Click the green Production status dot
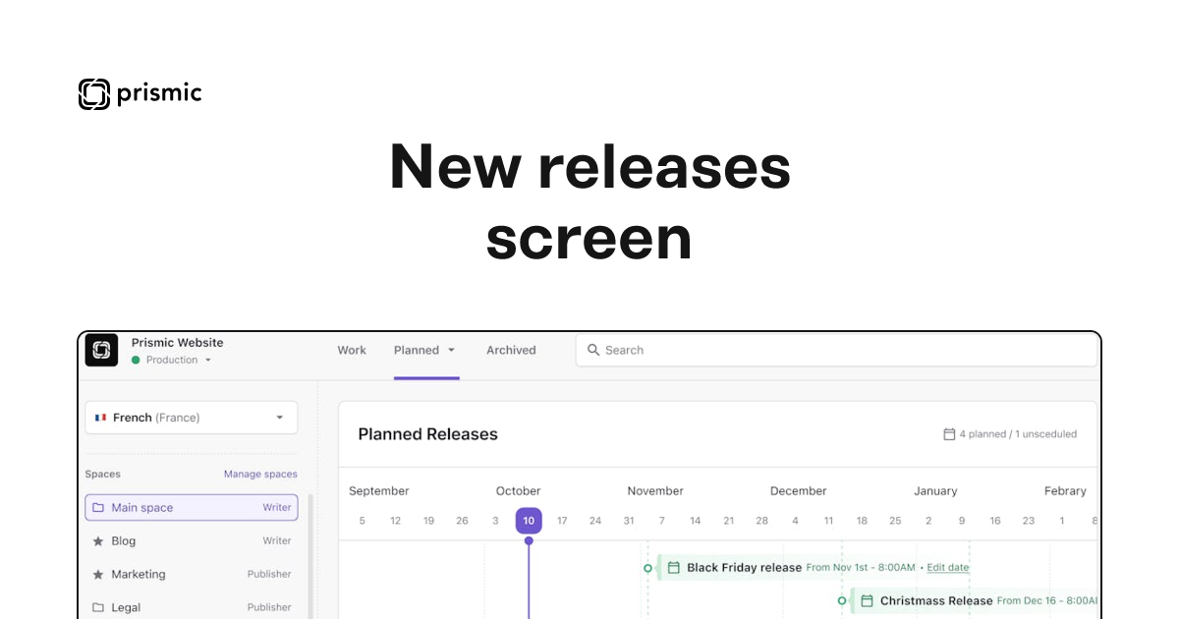 click(x=137, y=360)
